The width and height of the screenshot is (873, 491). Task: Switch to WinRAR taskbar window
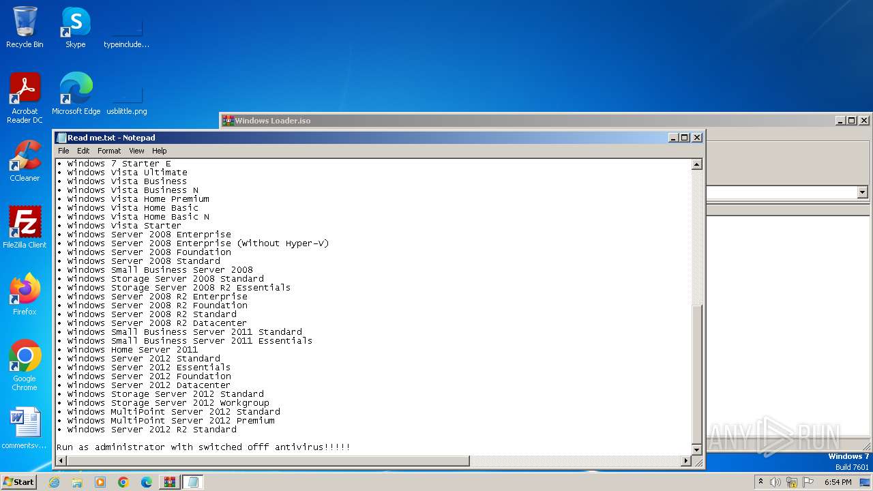pos(170,482)
